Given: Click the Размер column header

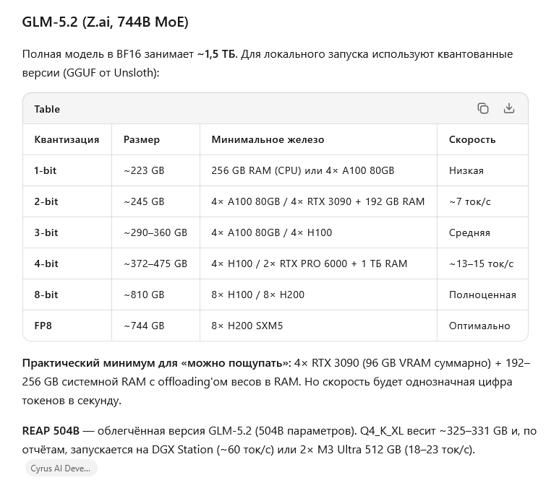Looking at the screenshot, I should [142, 139].
